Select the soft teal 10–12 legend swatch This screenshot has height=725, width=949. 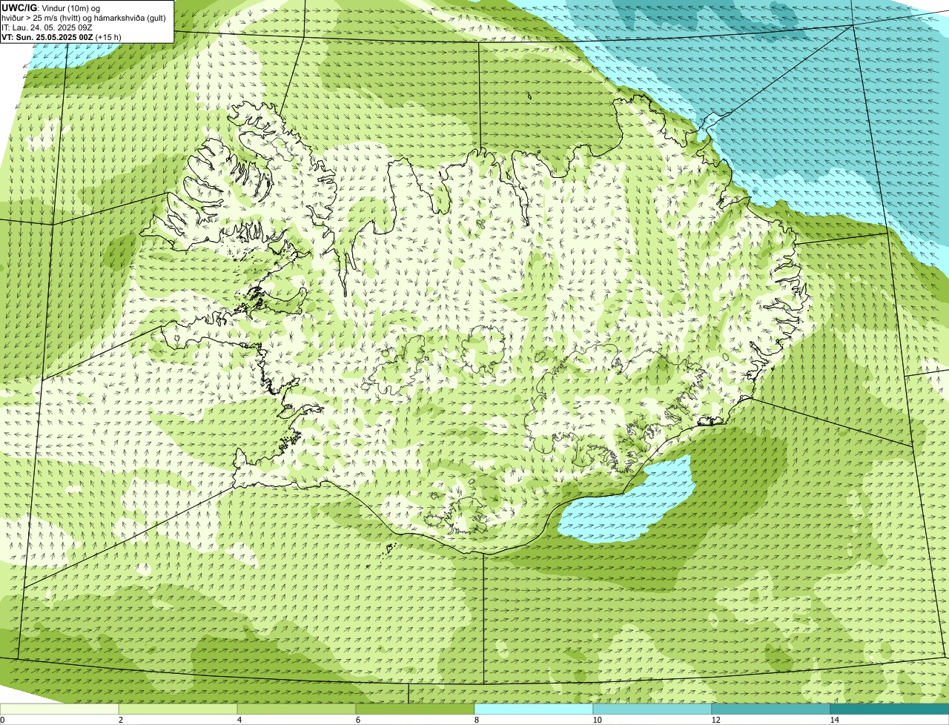coord(652,709)
